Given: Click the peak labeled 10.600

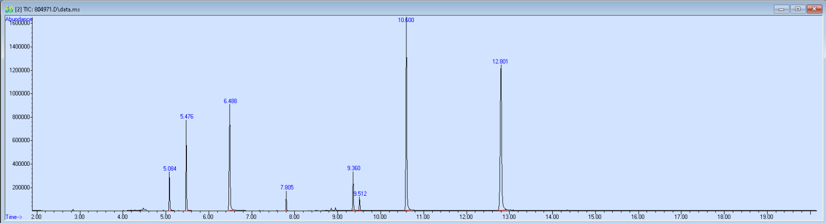Looking at the screenshot, I should [406, 20].
